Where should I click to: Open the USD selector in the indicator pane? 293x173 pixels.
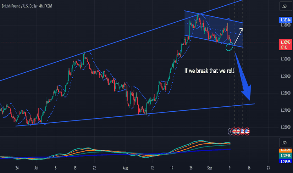pyautogui.click(x=285, y=143)
